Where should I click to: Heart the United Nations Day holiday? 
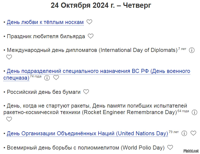coord(193,133)
